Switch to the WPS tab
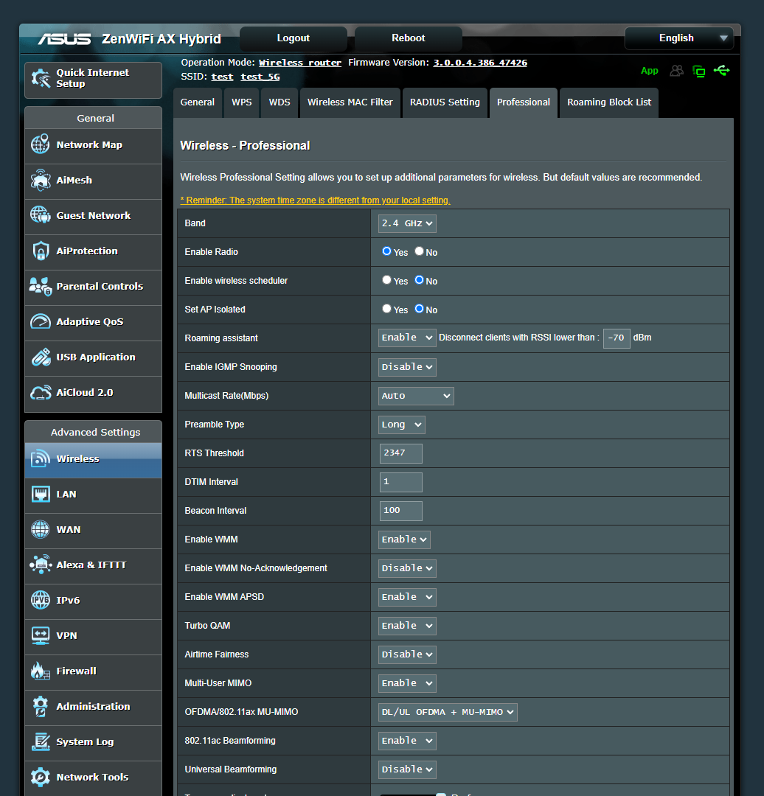764x796 pixels. pos(241,102)
